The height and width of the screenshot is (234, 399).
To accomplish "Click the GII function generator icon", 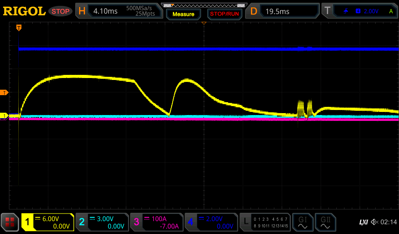I will (325, 222).
